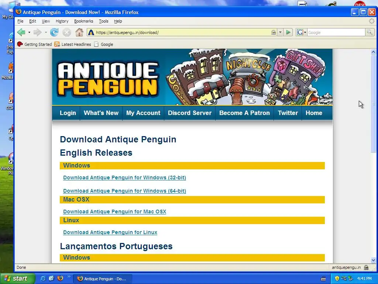378x284 pixels.
Task: Open What's New page
Action: pyautogui.click(x=101, y=113)
